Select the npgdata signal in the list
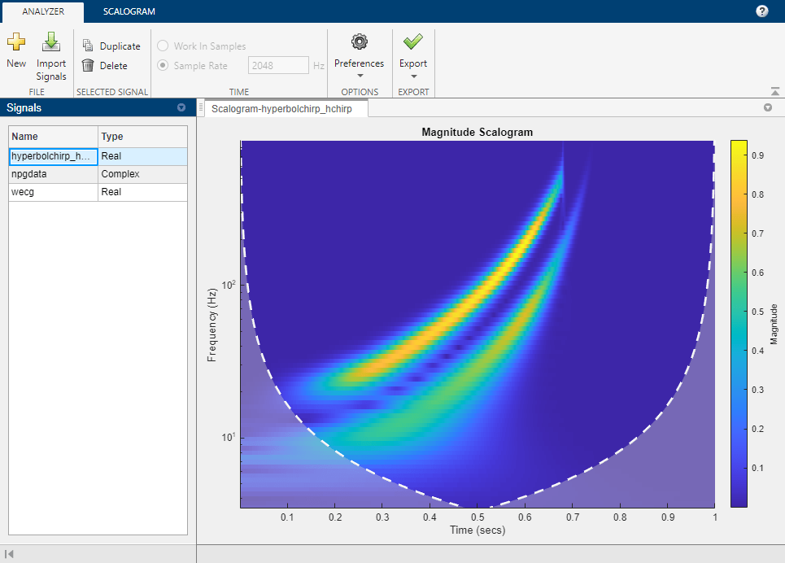Screen dimensions: 785x563 [x=53, y=173]
